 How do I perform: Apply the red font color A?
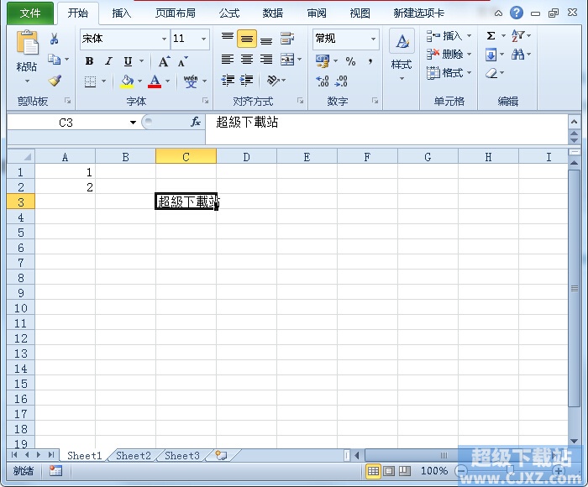pyautogui.click(x=155, y=81)
